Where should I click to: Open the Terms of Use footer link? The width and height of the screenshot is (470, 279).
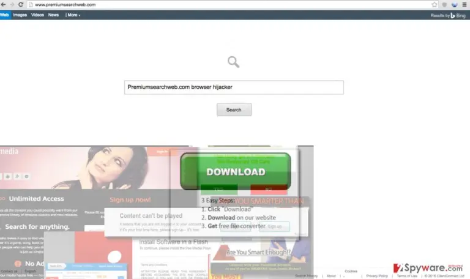(x=407, y=276)
